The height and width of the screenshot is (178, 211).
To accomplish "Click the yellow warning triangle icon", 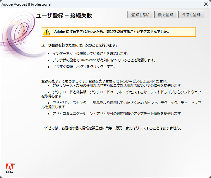I will pyautogui.click(x=47, y=32).
